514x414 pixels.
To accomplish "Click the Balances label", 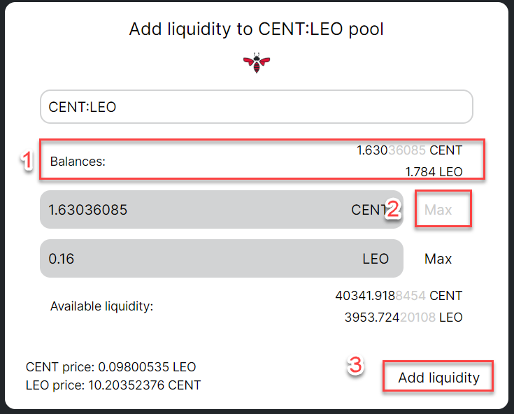I will (78, 162).
